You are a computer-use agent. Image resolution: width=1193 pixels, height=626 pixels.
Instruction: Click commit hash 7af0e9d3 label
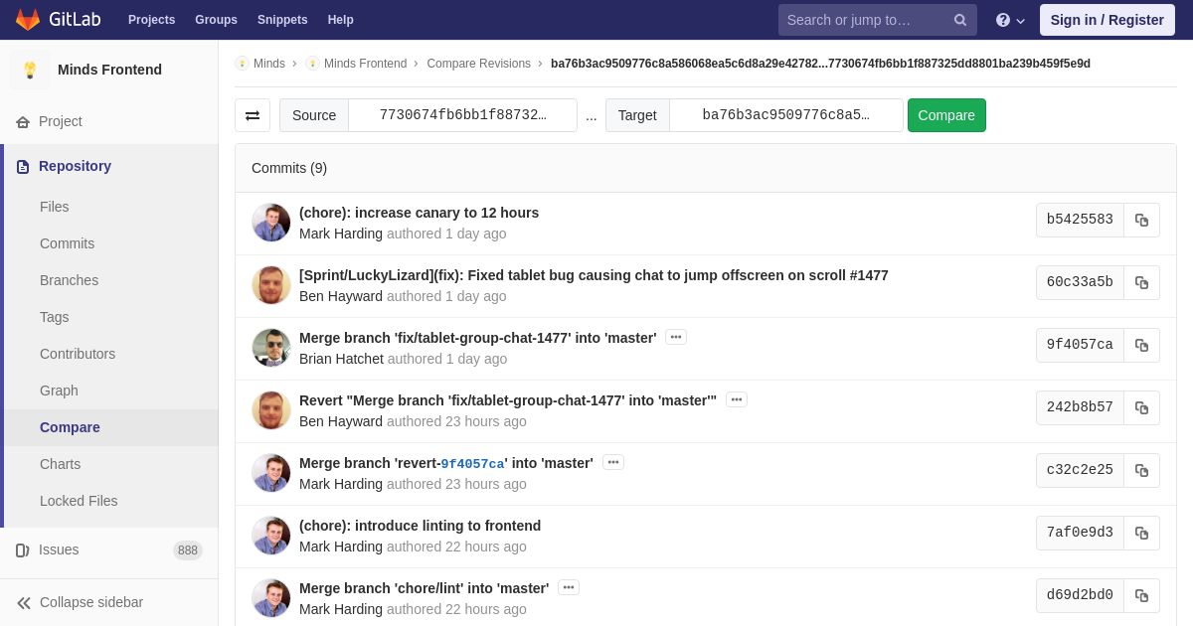pyautogui.click(x=1080, y=533)
